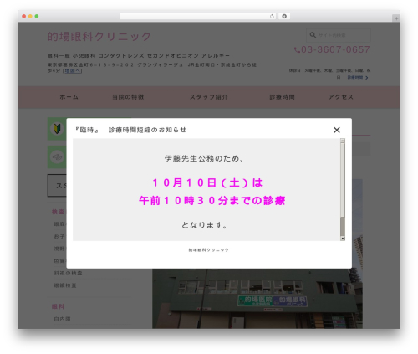The width and height of the screenshot is (418, 354).
Task: Click the 的場眼科クリニック site title
Action: (99, 37)
